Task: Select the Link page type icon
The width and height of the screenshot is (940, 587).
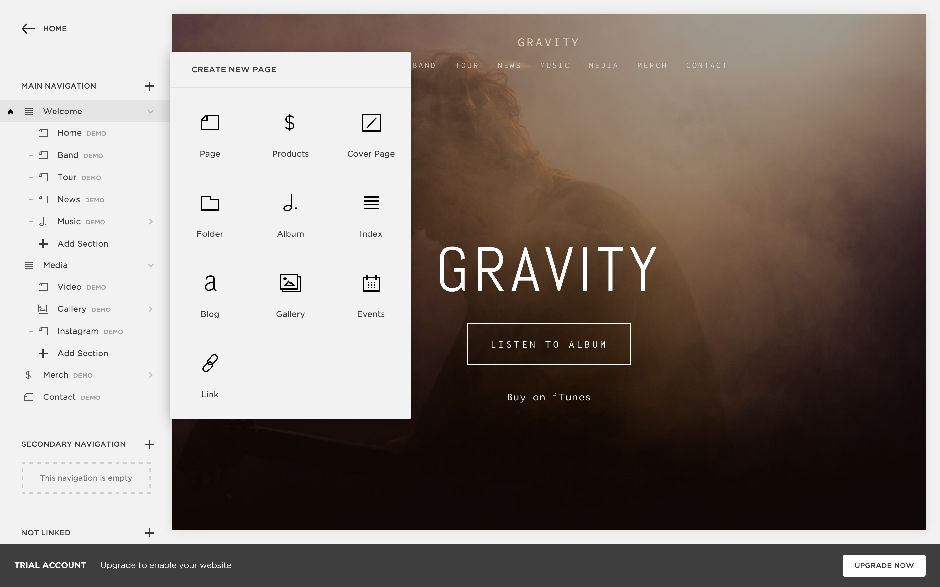Action: click(209, 363)
